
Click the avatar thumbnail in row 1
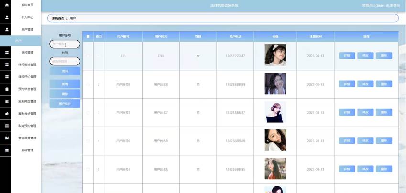(275, 55)
